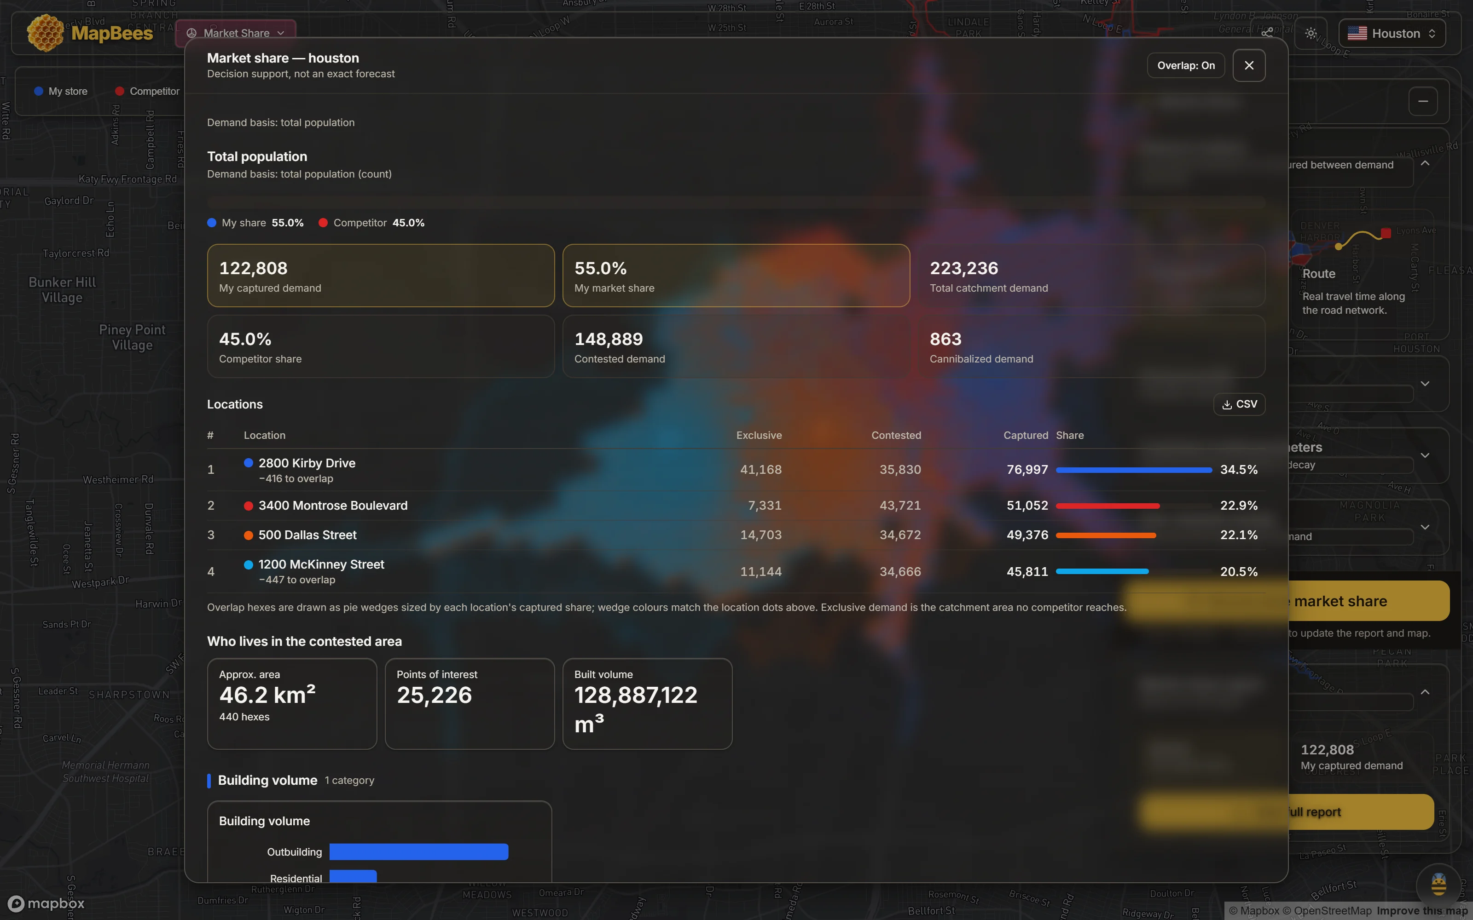Click the blue My share legend dot

[212, 223]
